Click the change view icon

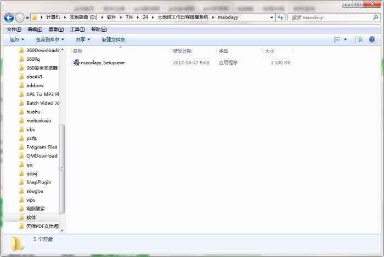(x=337, y=39)
